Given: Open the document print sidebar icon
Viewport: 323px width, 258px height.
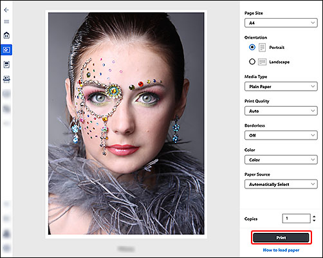Looking at the screenshot, I should coord(6,64).
